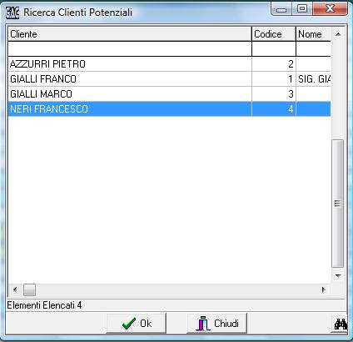
Task: Click the Nome filter input field
Action: (x=313, y=49)
